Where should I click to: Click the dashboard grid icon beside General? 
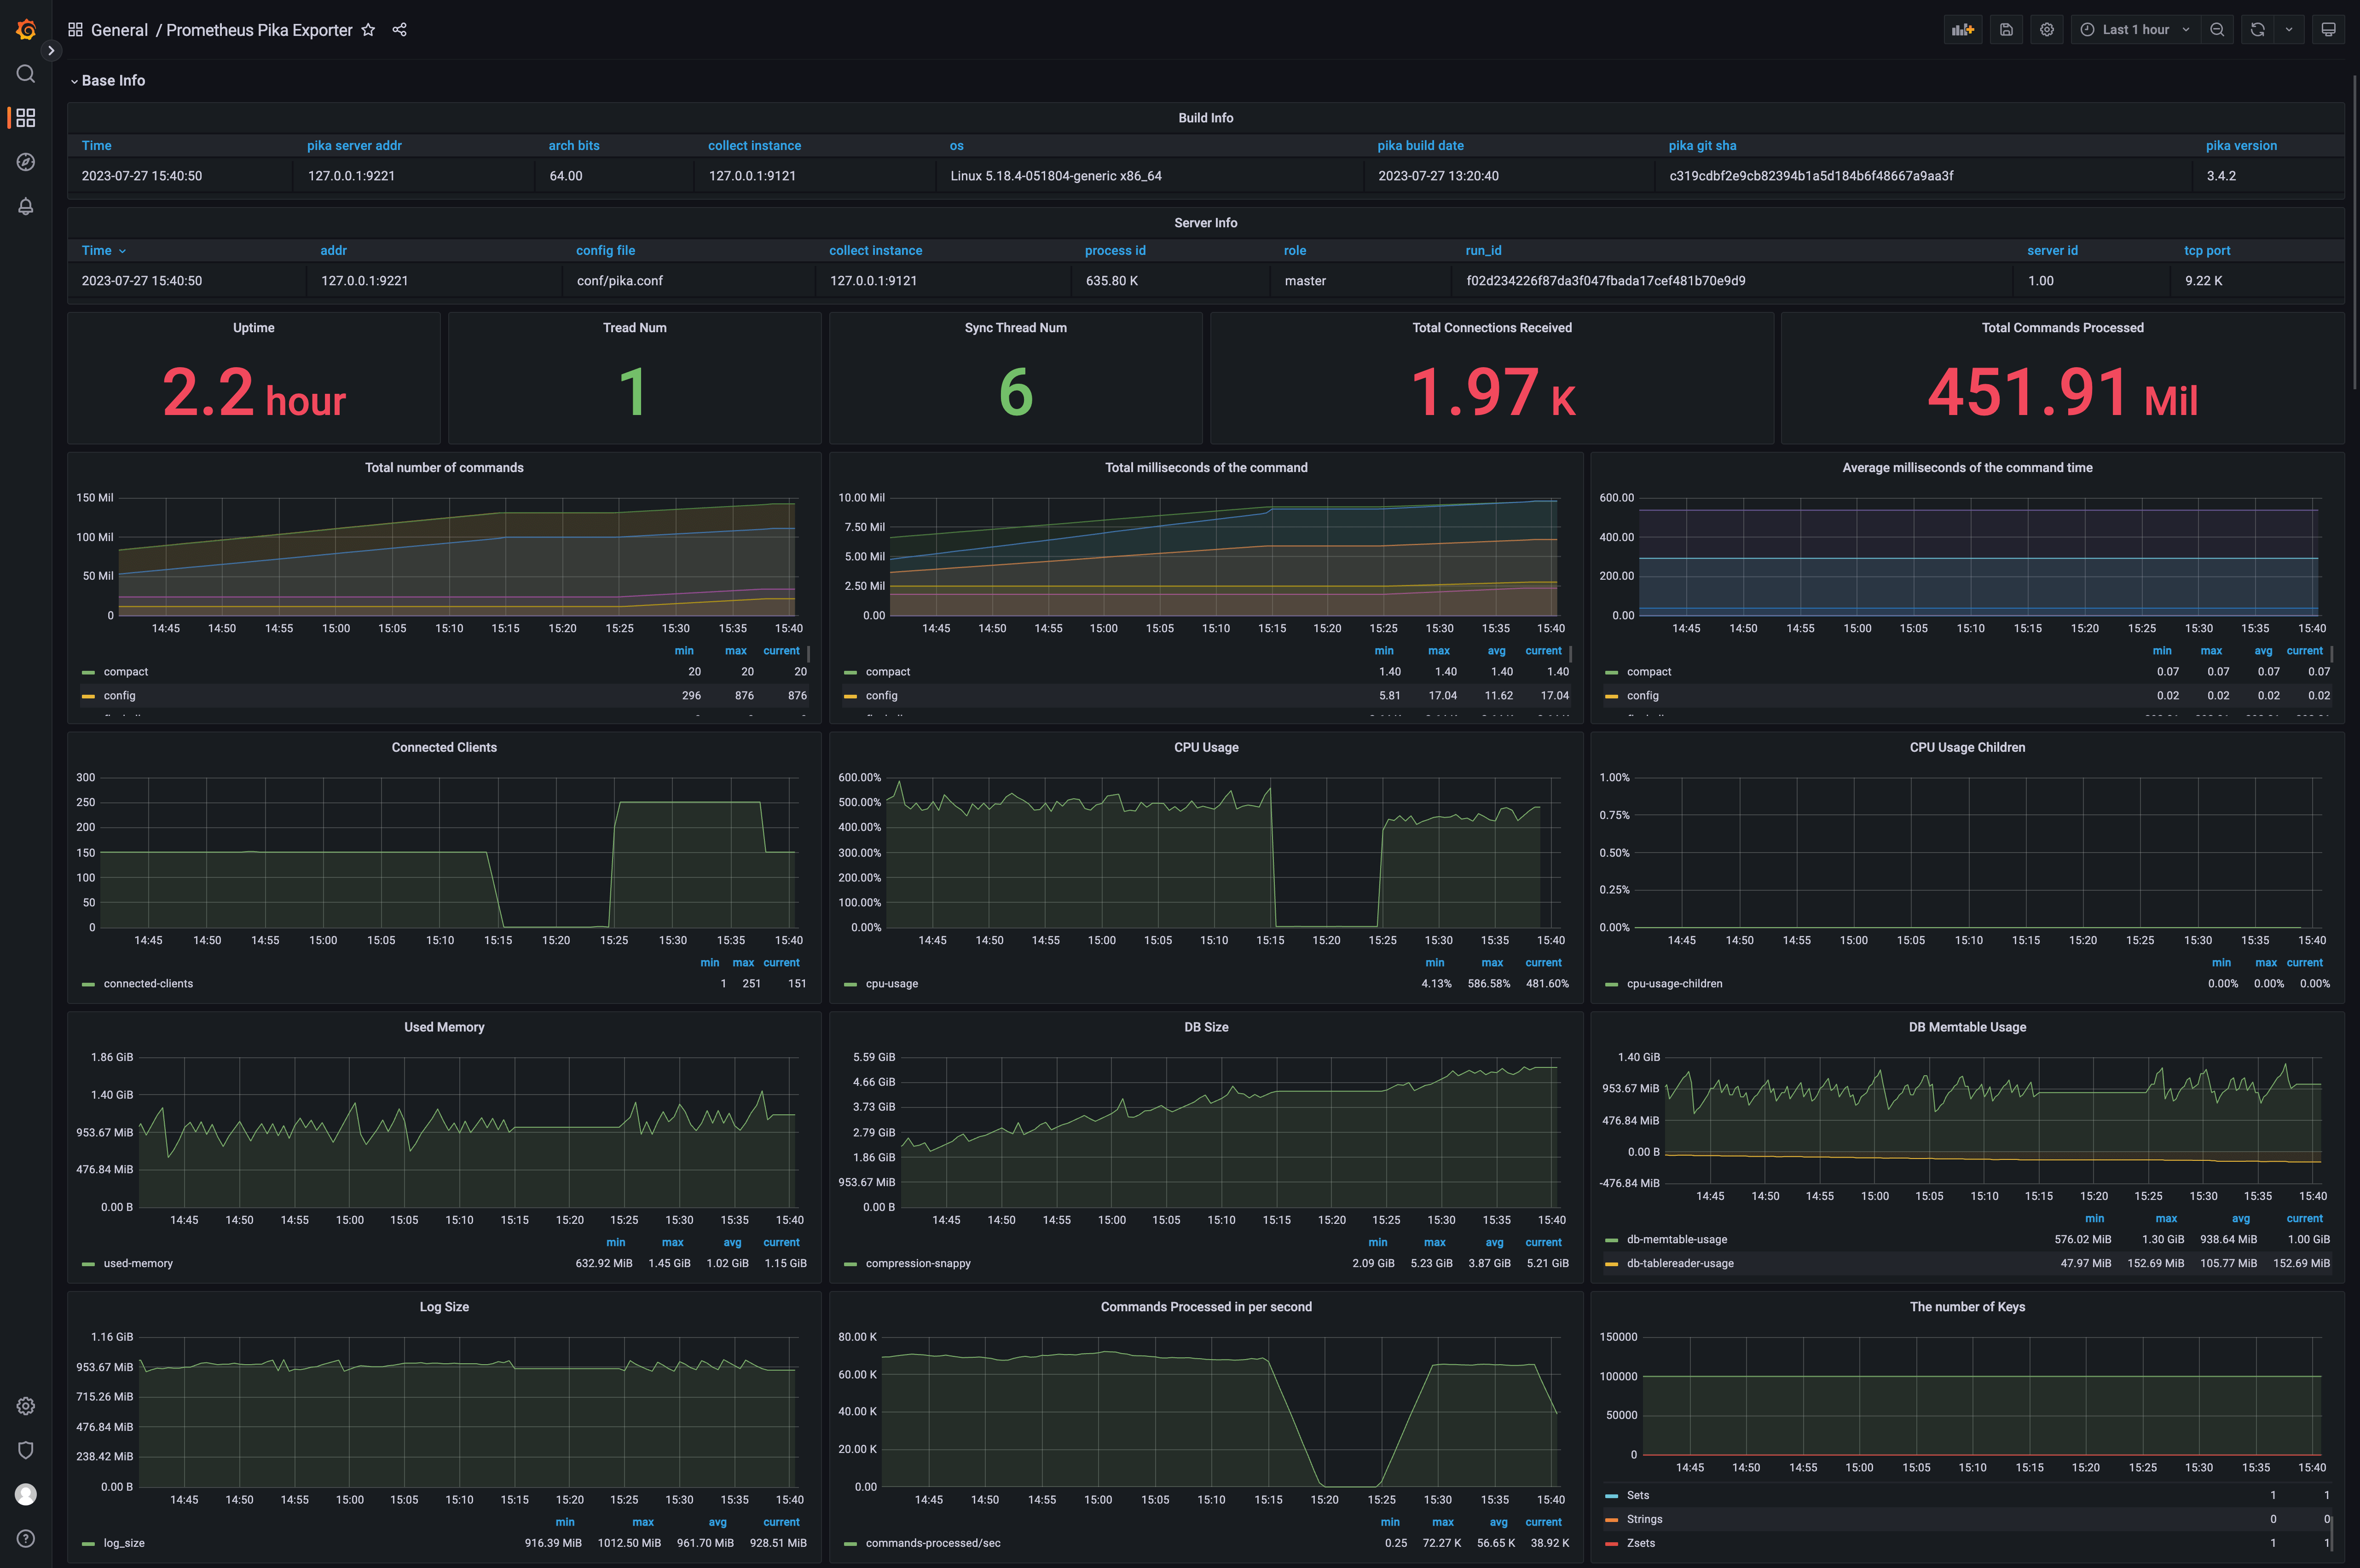click(75, 30)
